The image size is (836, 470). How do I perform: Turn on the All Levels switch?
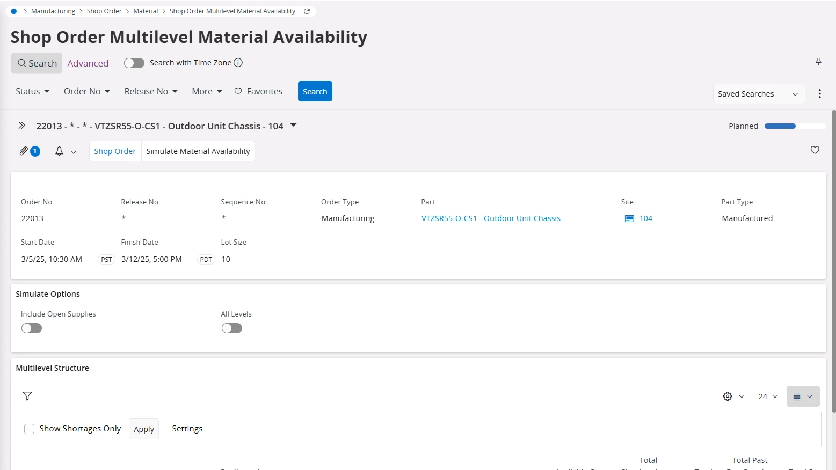[x=232, y=328]
